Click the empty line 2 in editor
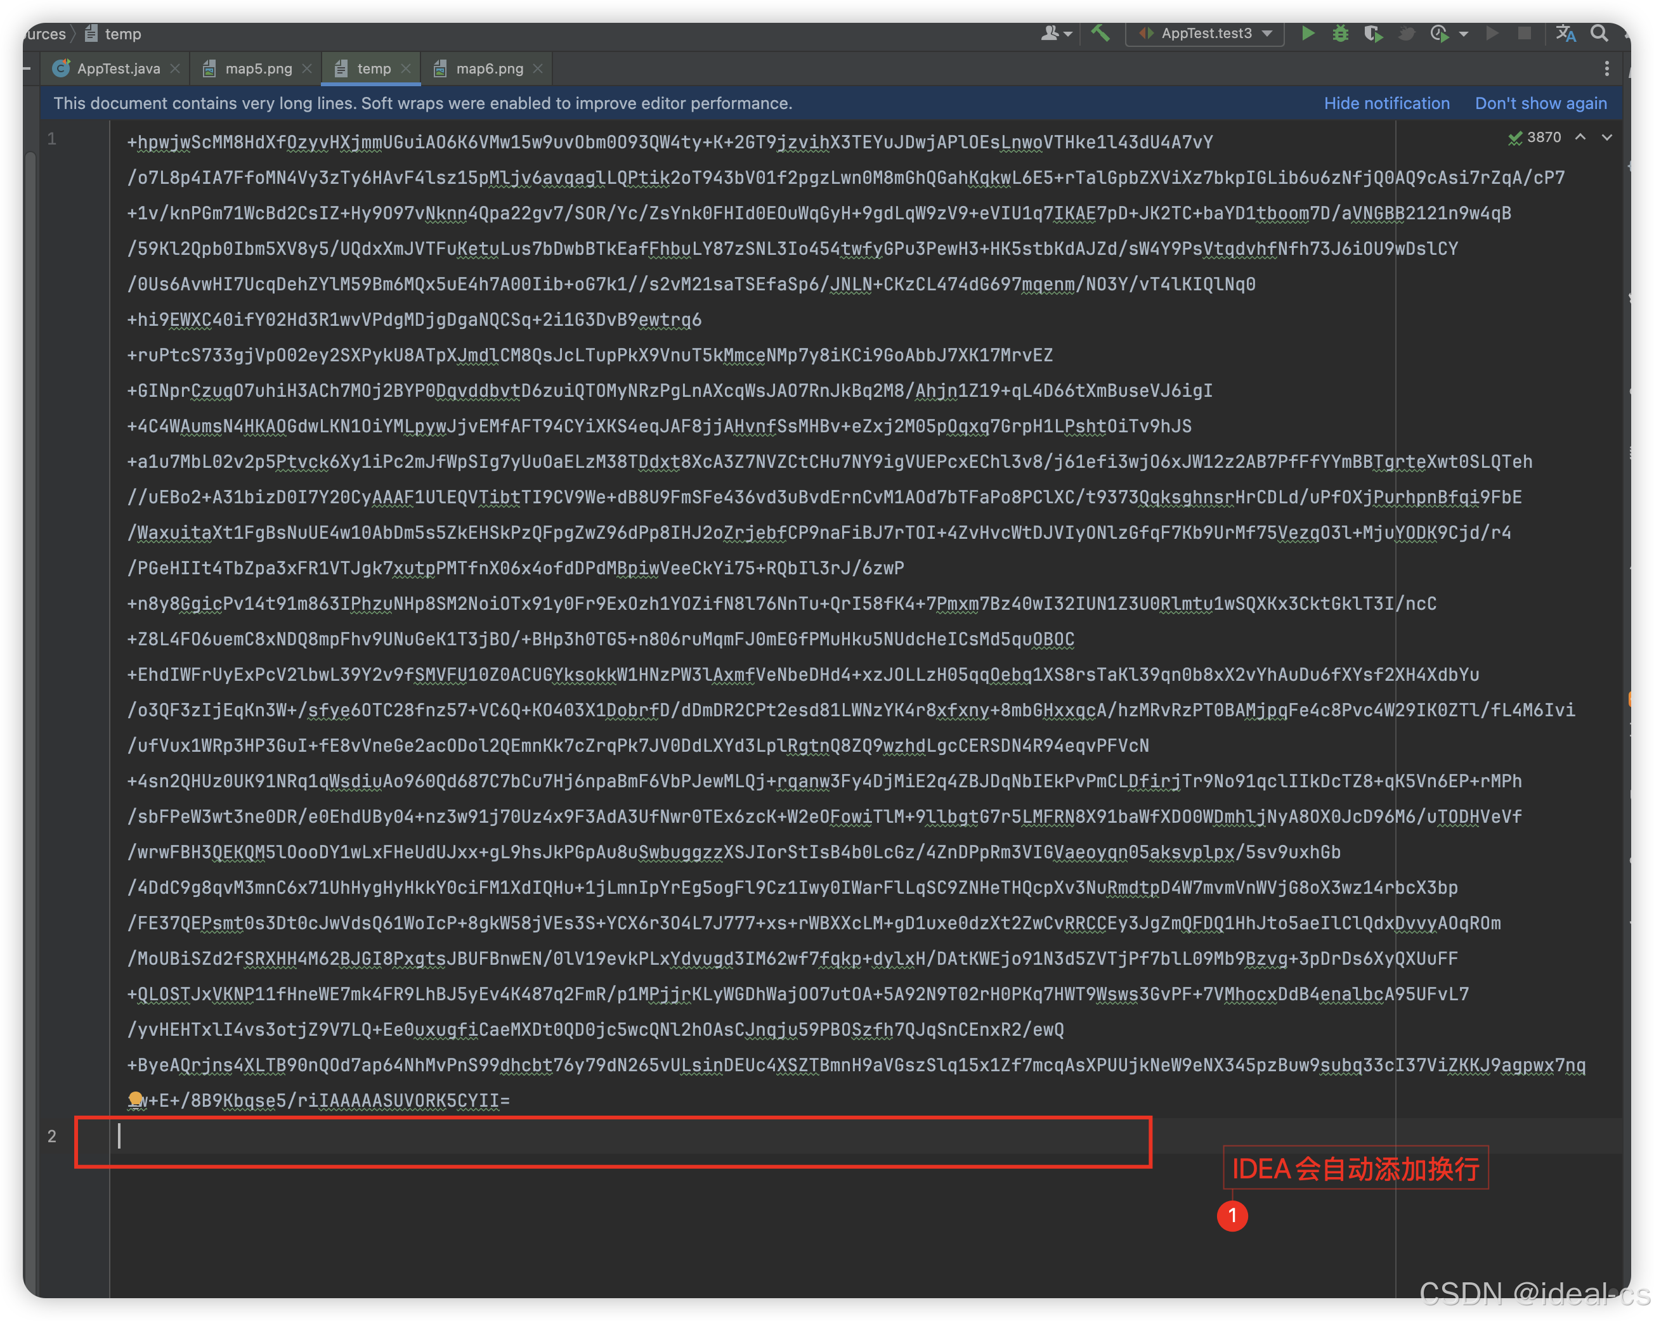The height and width of the screenshot is (1321, 1654). (x=614, y=1137)
